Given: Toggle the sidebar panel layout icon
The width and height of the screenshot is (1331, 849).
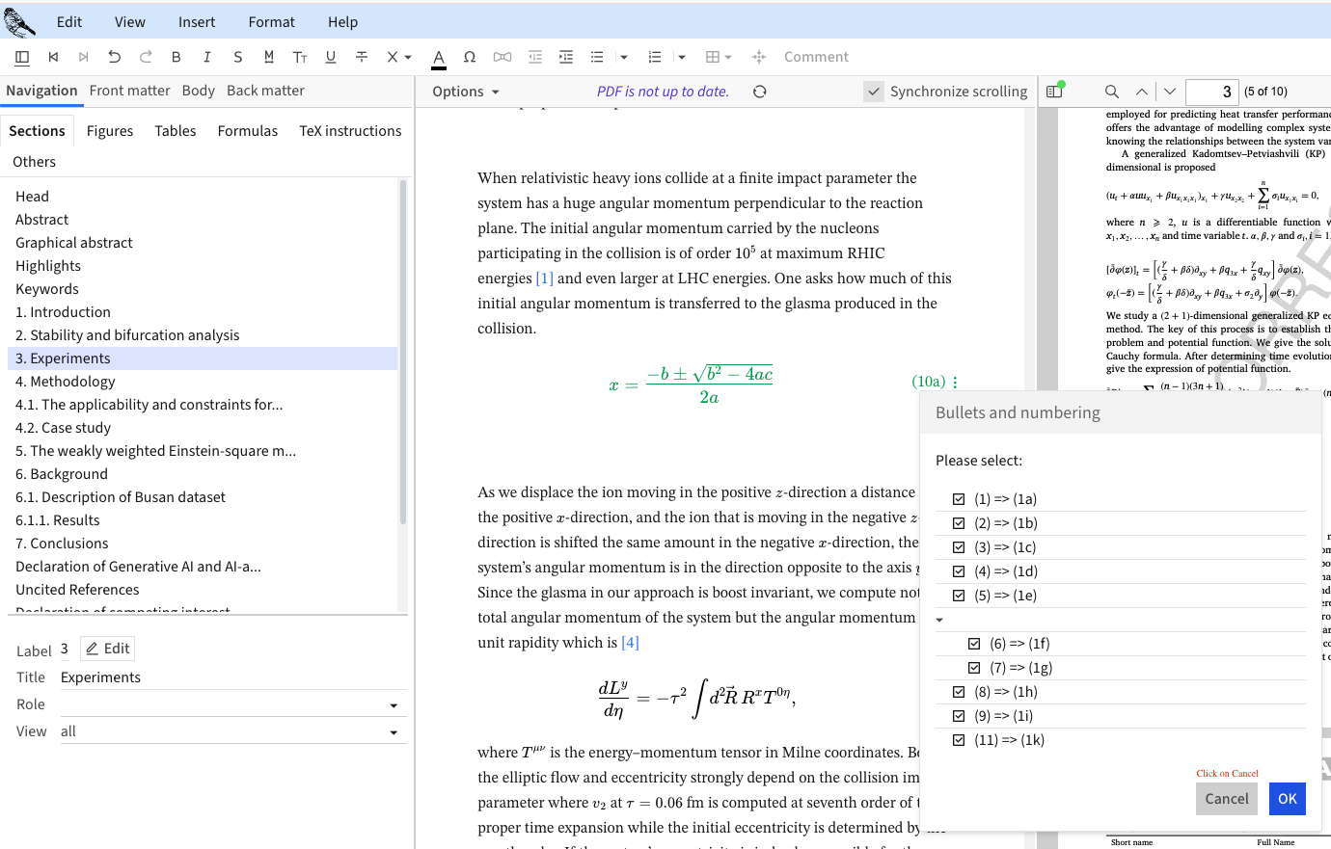Looking at the screenshot, I should (22, 57).
